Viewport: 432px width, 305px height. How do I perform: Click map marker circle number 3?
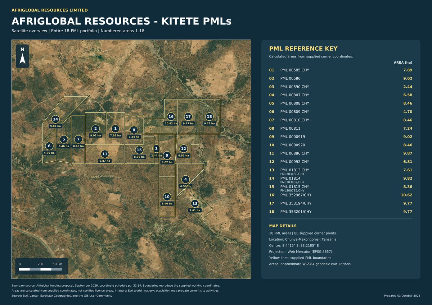(156, 149)
